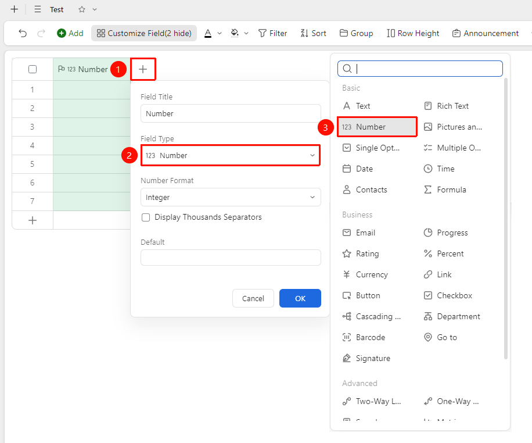Viewport: 532px width, 443px height.
Task: Select Number in the field type list
Action: (x=377, y=127)
